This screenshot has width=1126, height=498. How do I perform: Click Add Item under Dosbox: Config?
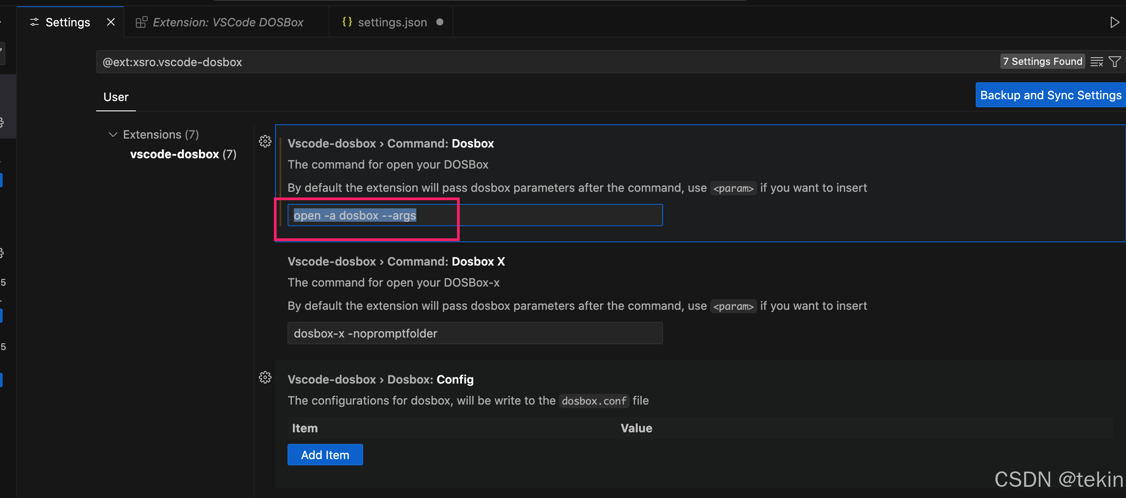pos(325,455)
